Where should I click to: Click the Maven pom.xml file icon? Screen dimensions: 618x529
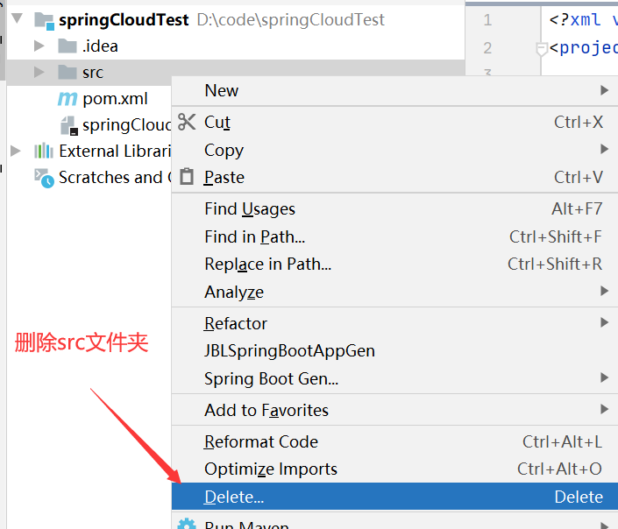pos(67,98)
